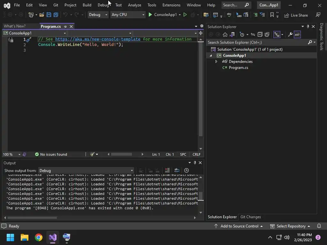Click the Find in Files folder icon

point(206,15)
